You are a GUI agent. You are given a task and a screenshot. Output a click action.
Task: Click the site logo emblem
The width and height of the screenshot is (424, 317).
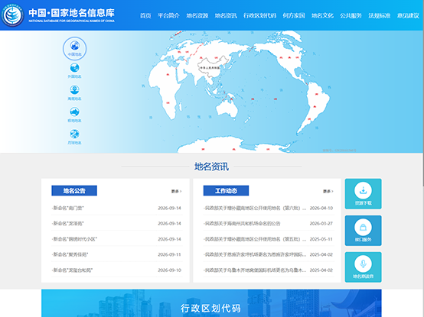[12, 15]
